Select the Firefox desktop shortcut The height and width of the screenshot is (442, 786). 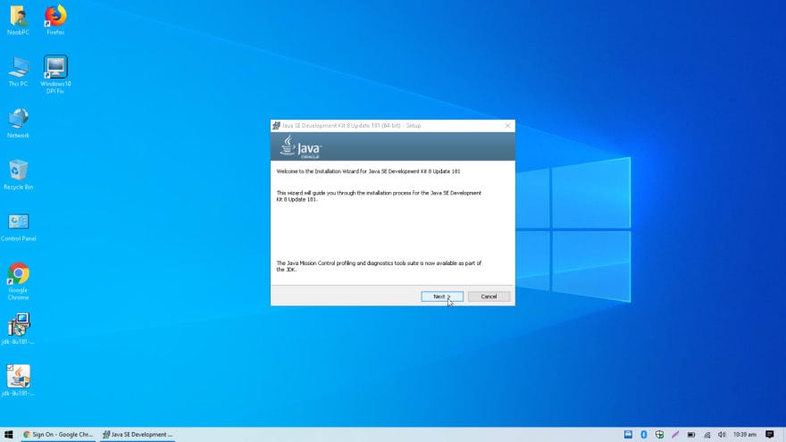55,20
